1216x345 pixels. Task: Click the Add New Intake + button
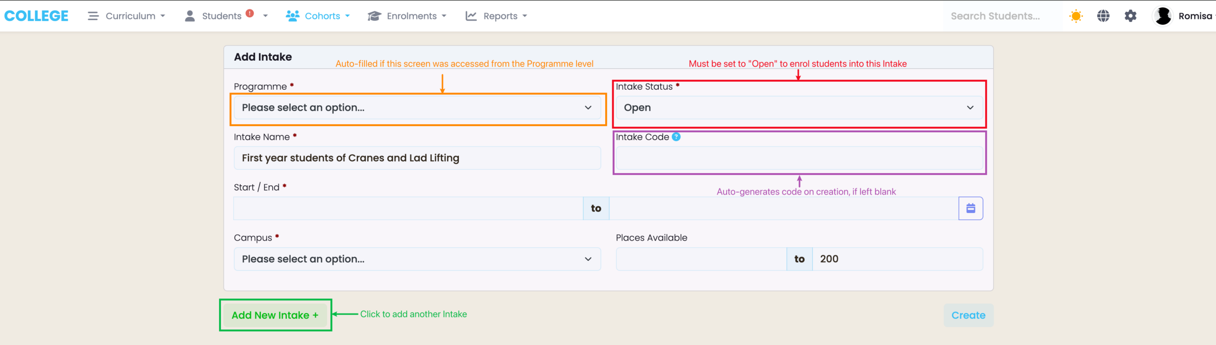point(275,315)
